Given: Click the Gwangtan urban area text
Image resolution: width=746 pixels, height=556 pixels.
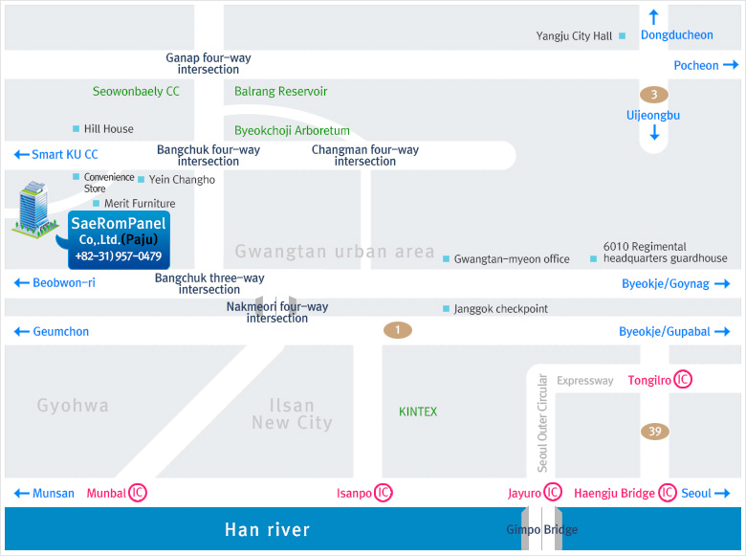Looking at the screenshot, I should point(335,252).
